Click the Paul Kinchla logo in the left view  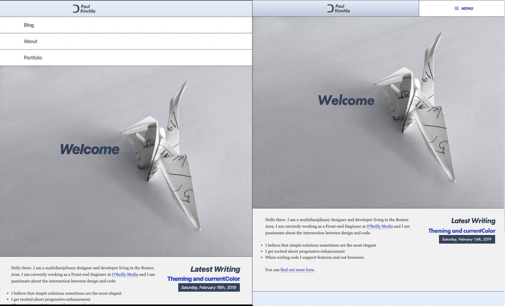(84, 8)
